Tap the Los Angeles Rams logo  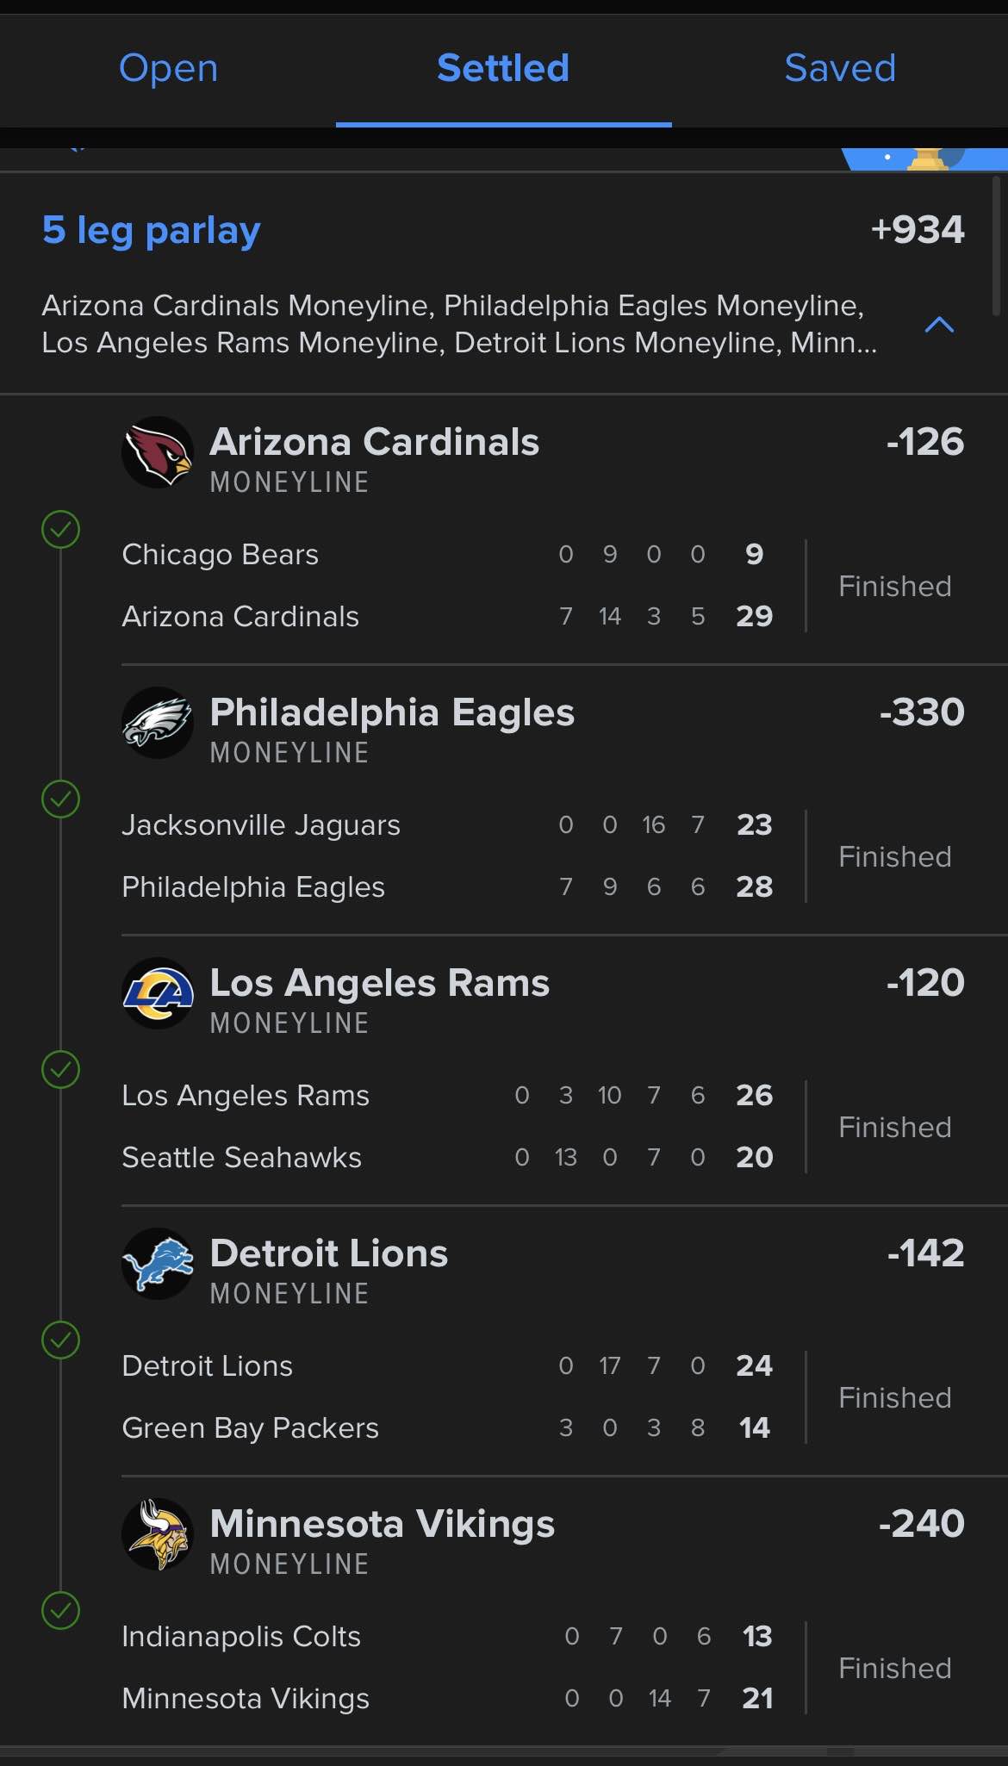pos(158,993)
